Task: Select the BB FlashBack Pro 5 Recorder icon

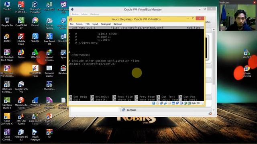Action: click(7, 71)
